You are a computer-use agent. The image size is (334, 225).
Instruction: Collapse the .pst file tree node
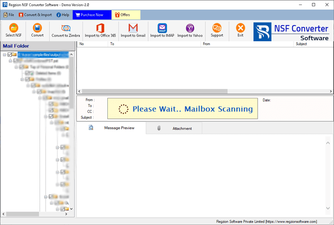[10, 61]
